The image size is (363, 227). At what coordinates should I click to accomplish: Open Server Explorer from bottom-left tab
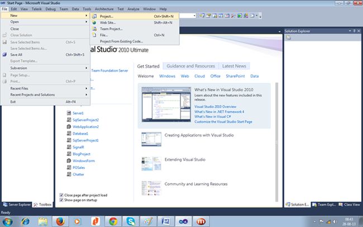pyautogui.click(x=18, y=205)
